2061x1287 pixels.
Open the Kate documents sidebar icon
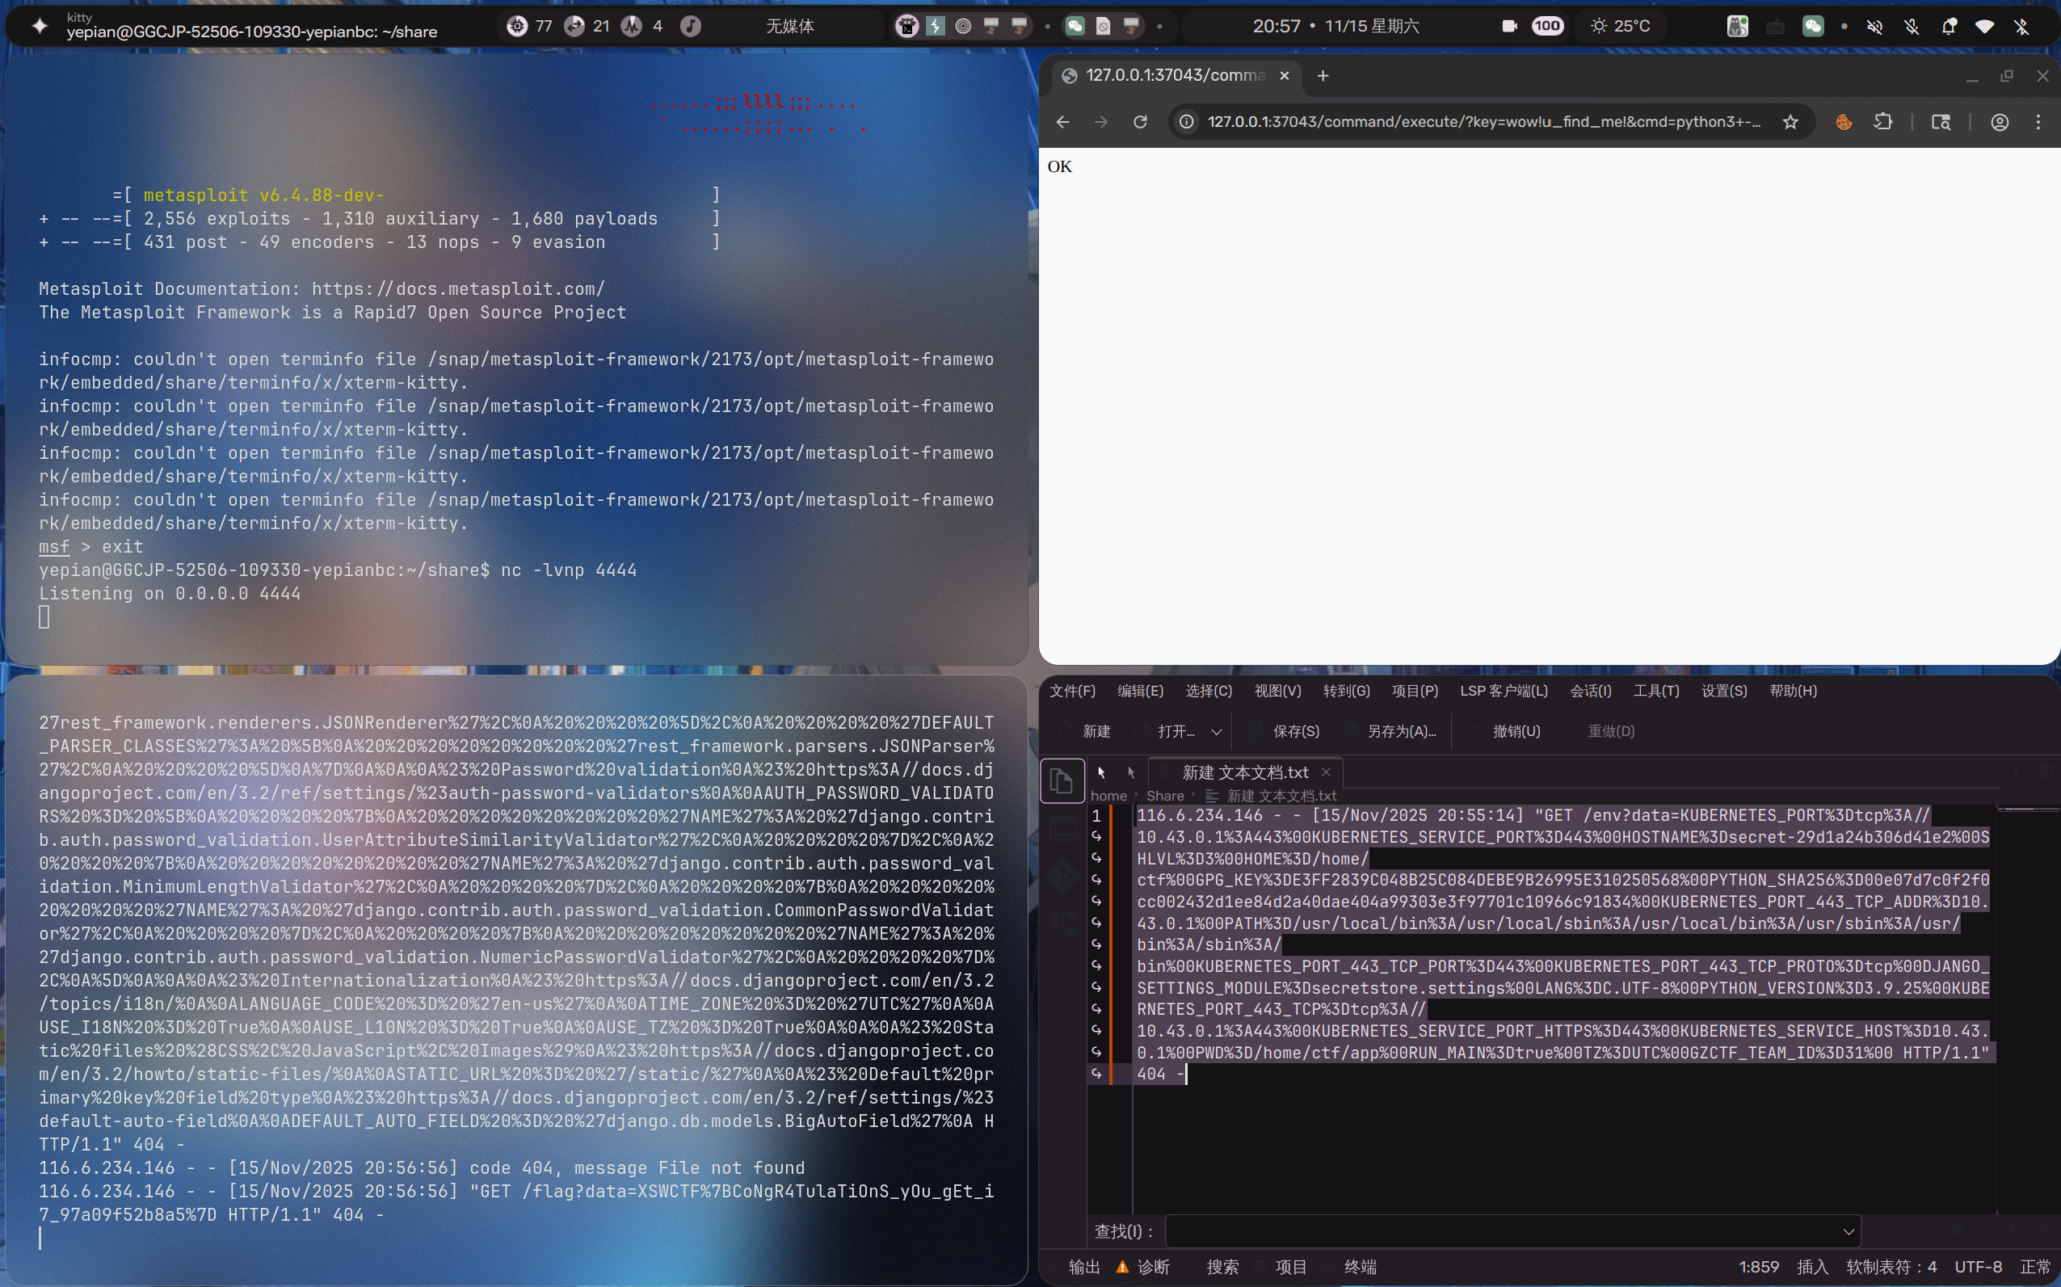1061,780
